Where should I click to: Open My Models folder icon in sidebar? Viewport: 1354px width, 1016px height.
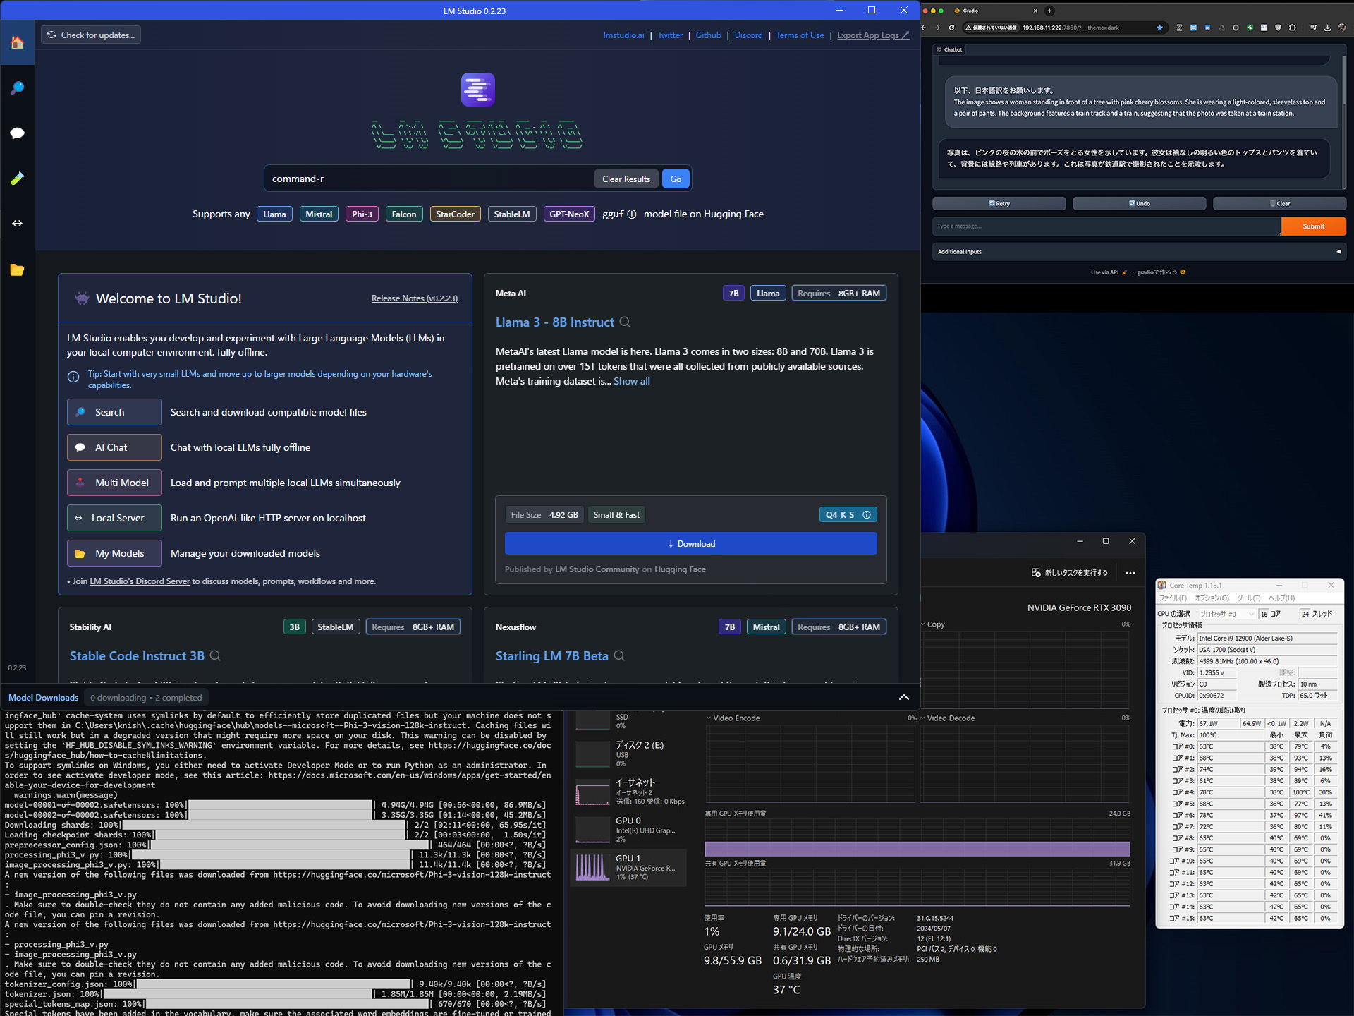point(18,270)
